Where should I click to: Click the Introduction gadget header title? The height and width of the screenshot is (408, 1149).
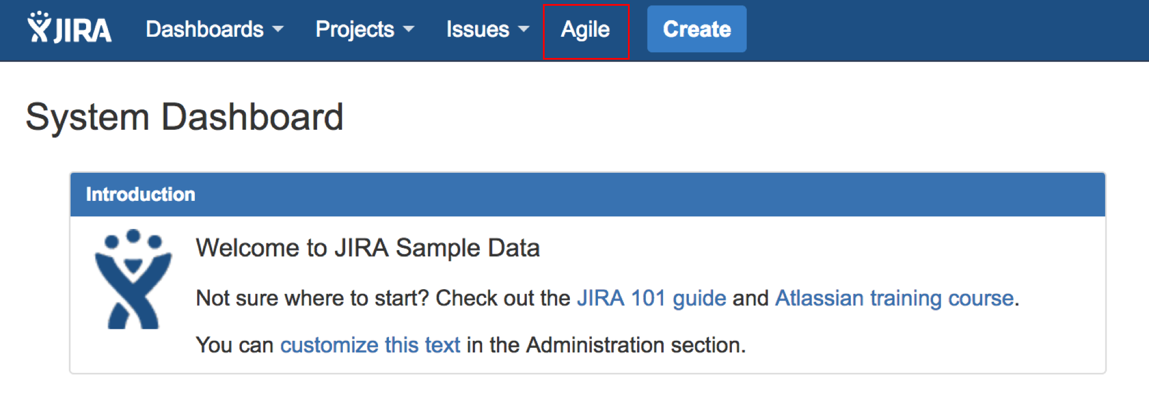[141, 195]
